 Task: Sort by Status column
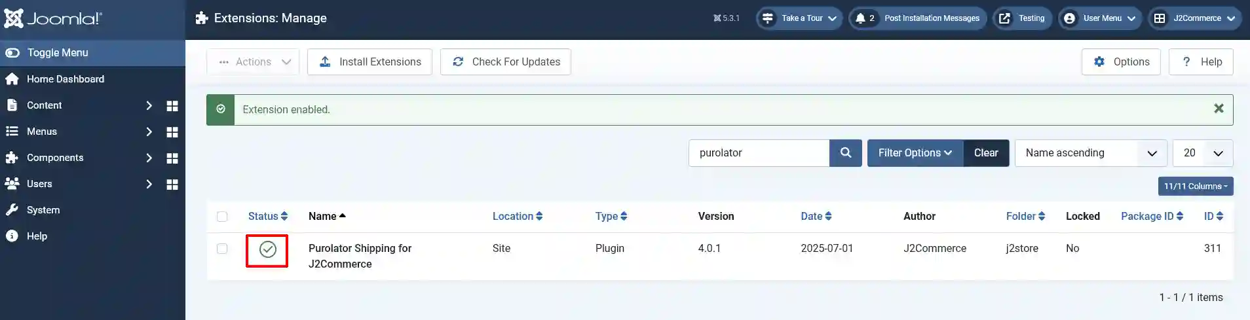tap(267, 217)
